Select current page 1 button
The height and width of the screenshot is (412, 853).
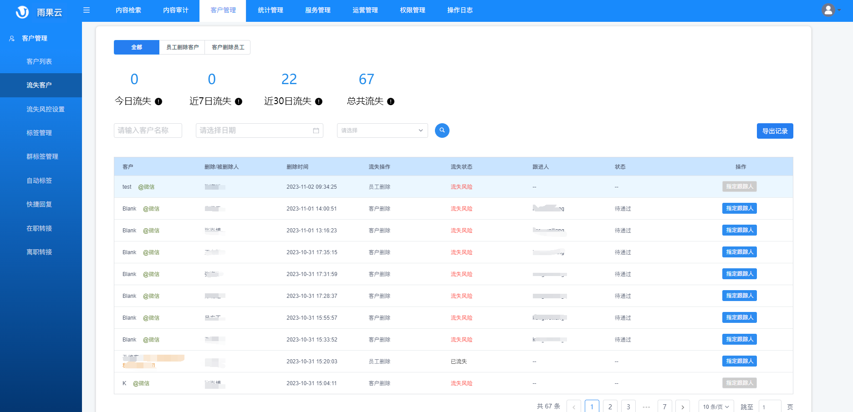[x=592, y=407]
